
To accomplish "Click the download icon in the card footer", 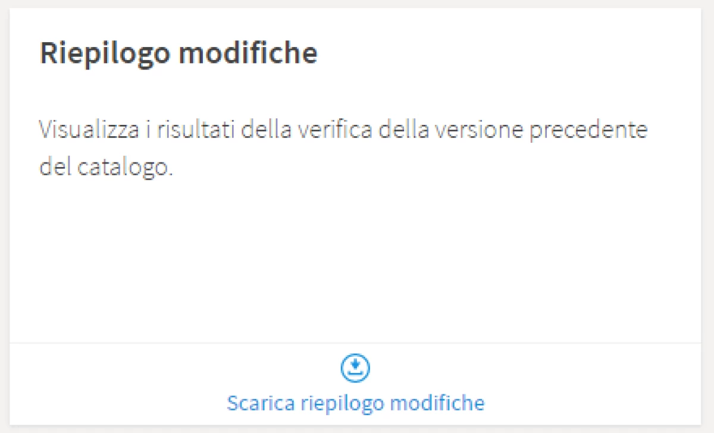I will click(355, 368).
